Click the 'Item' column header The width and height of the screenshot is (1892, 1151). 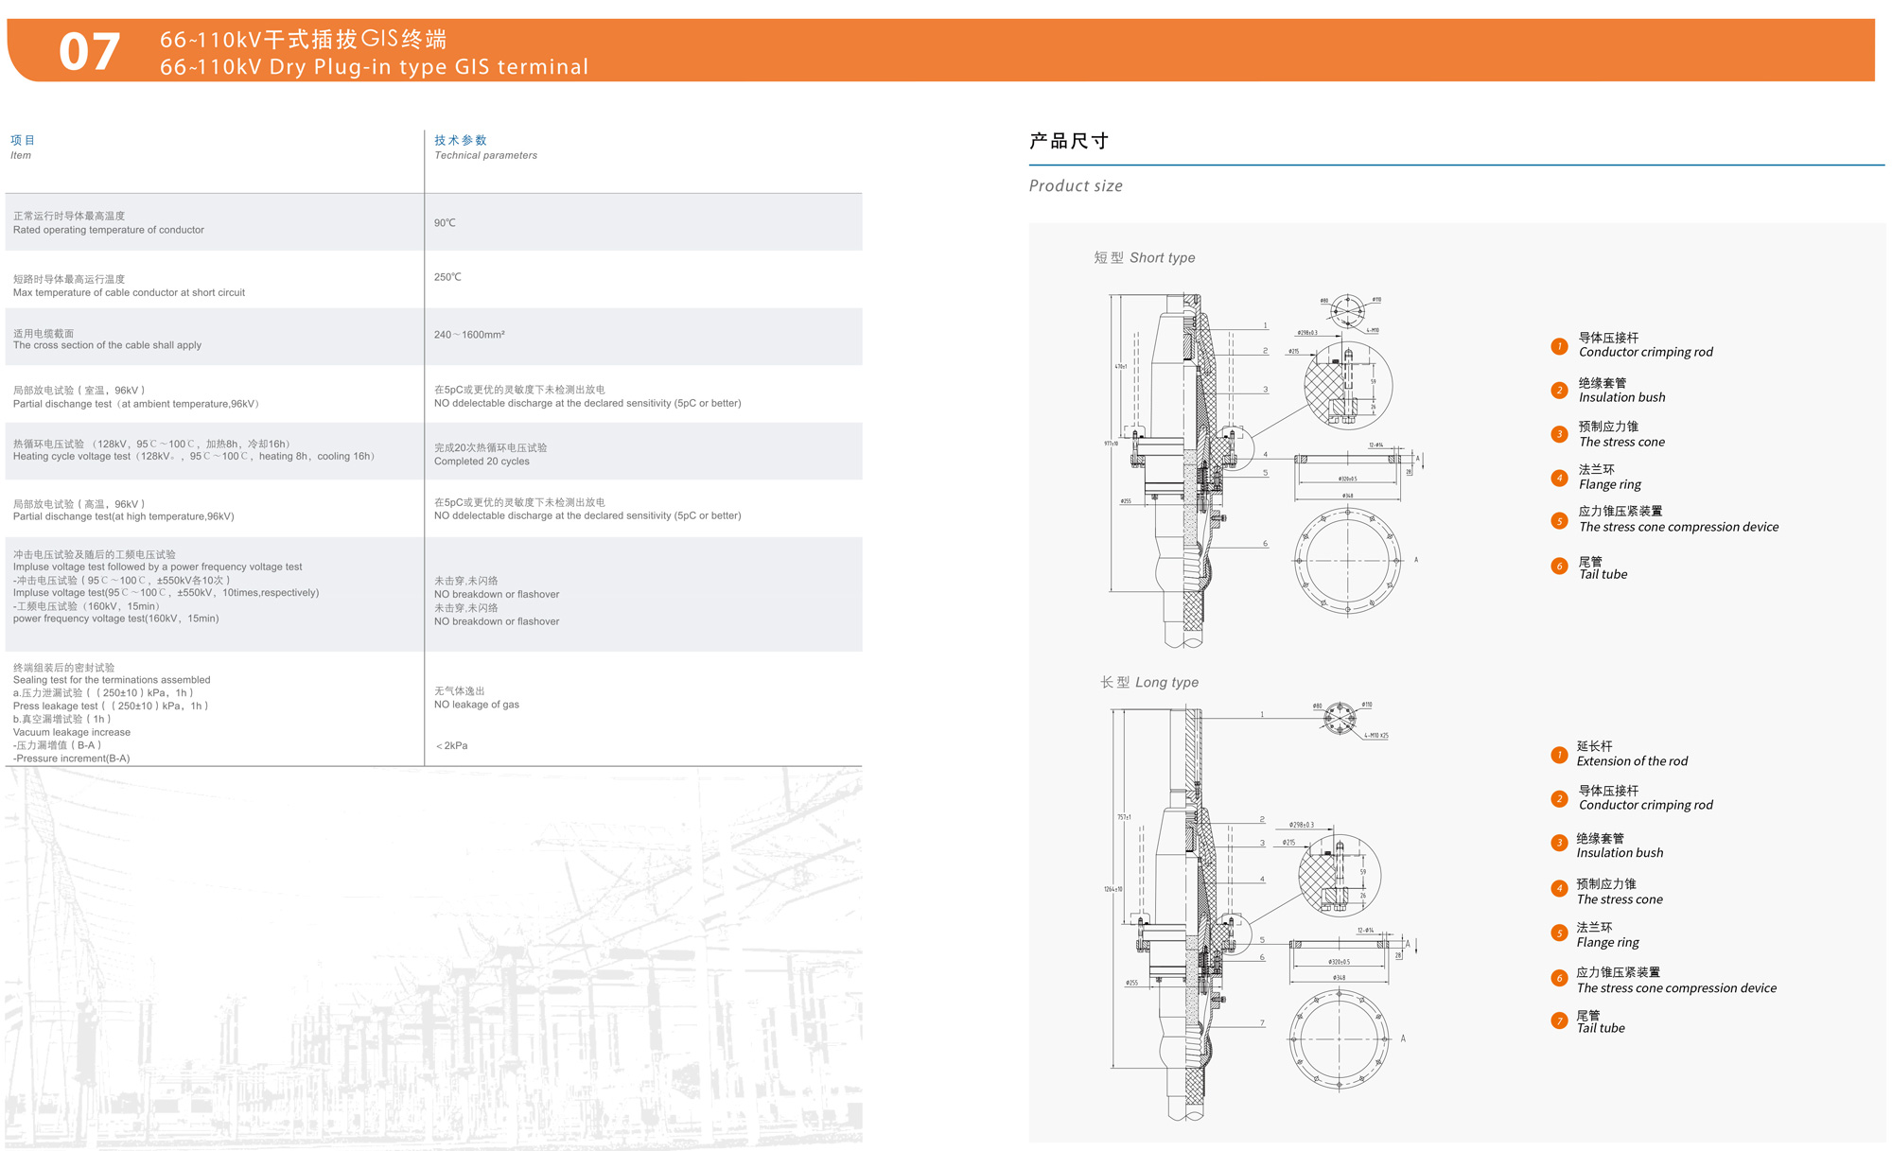click(x=21, y=155)
